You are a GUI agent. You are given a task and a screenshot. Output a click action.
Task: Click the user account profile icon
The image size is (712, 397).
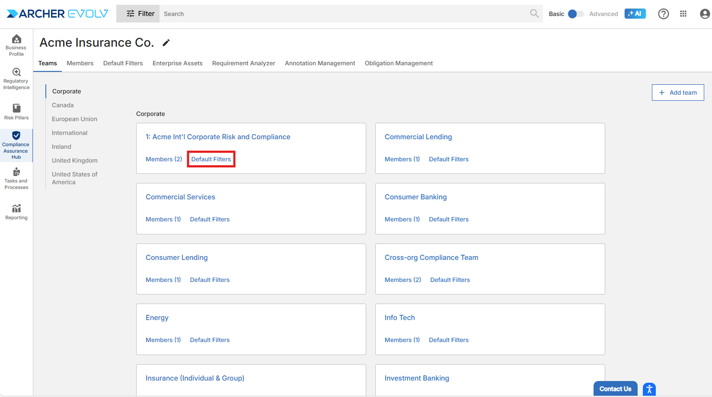[x=705, y=14]
